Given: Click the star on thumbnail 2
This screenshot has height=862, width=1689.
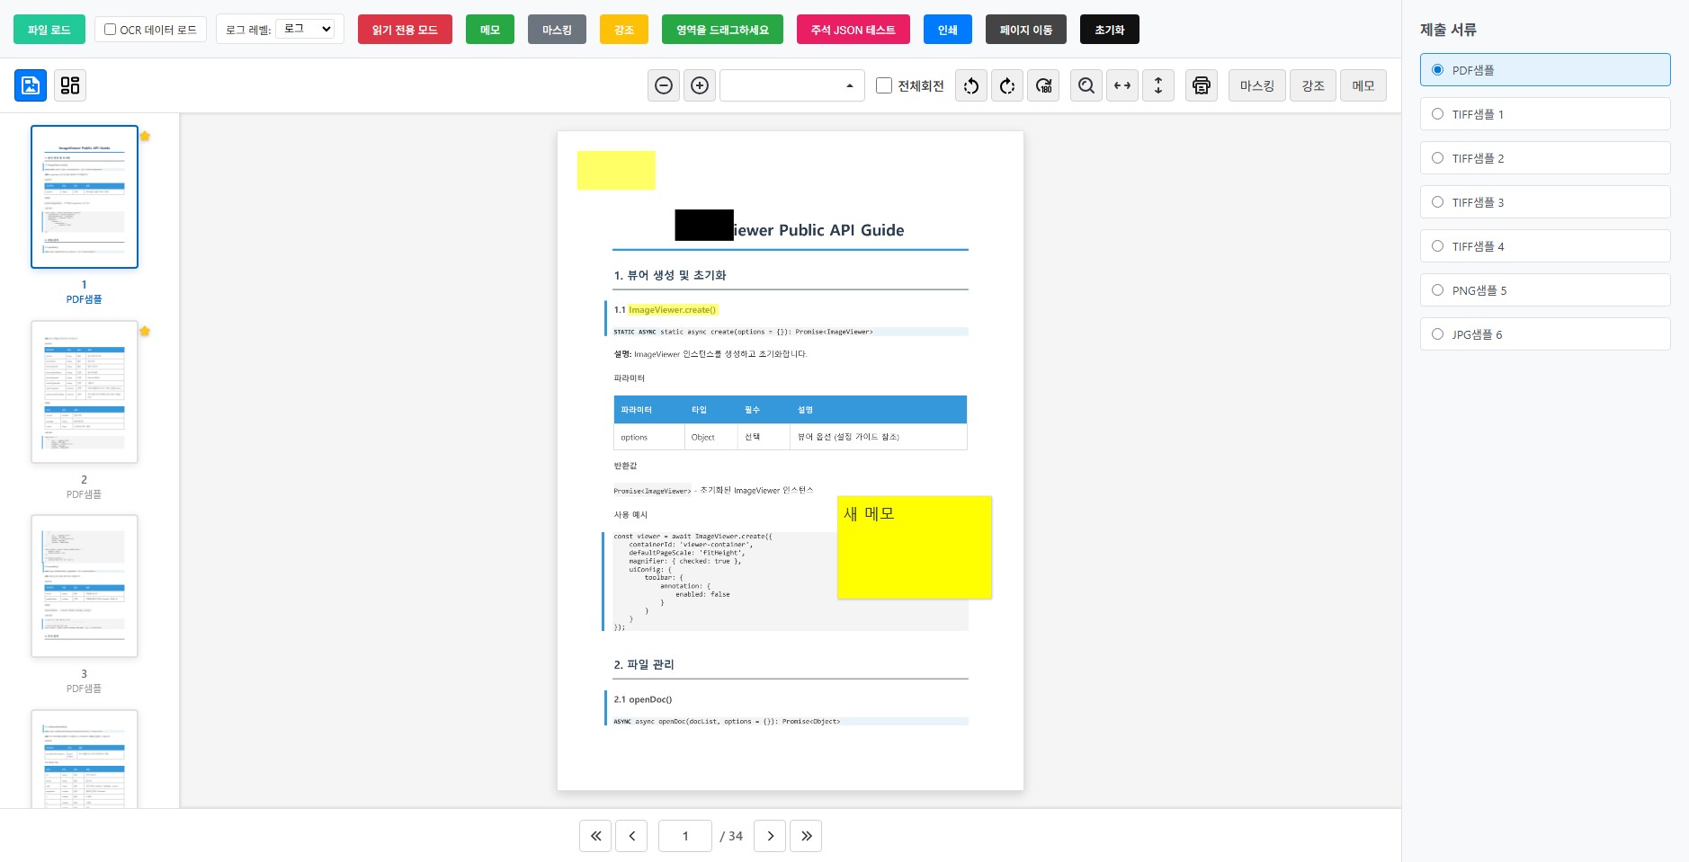Looking at the screenshot, I should click(x=145, y=331).
